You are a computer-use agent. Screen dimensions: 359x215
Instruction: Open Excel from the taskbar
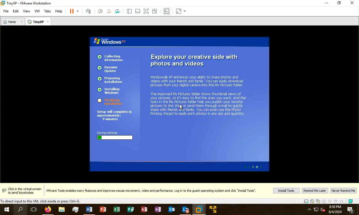117,209
